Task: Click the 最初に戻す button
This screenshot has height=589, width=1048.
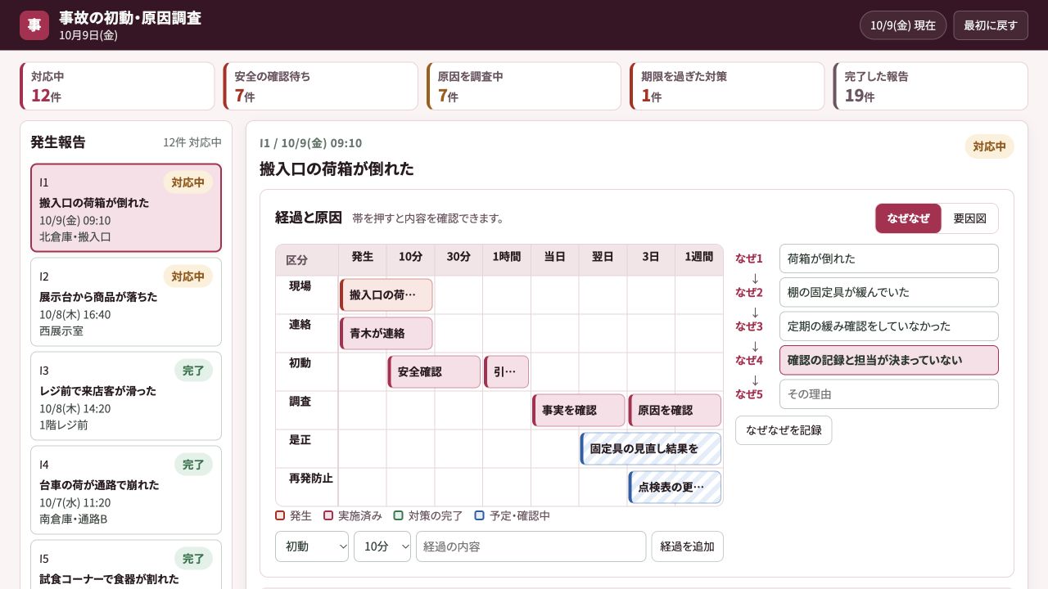Action: [991, 25]
